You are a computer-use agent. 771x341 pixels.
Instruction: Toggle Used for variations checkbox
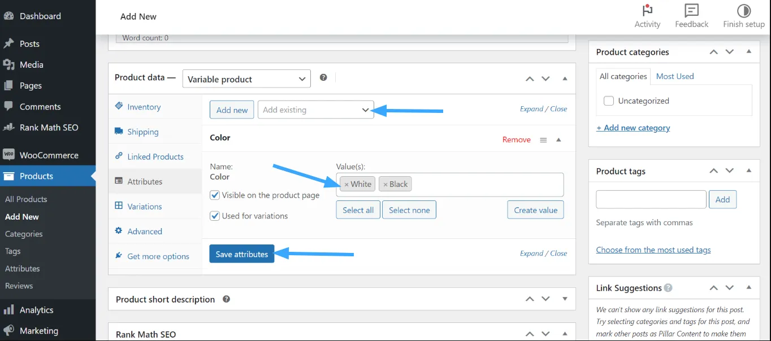215,216
